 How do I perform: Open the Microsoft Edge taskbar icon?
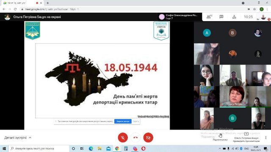pos(91,148)
